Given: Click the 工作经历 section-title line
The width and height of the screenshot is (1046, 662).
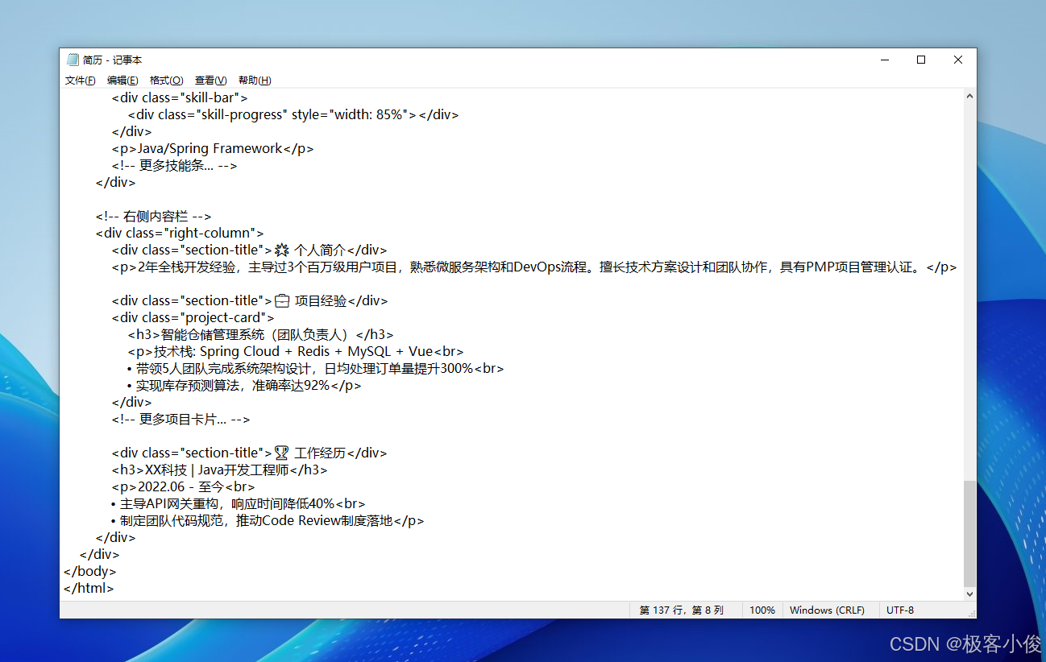Looking at the screenshot, I should pyautogui.click(x=249, y=453).
